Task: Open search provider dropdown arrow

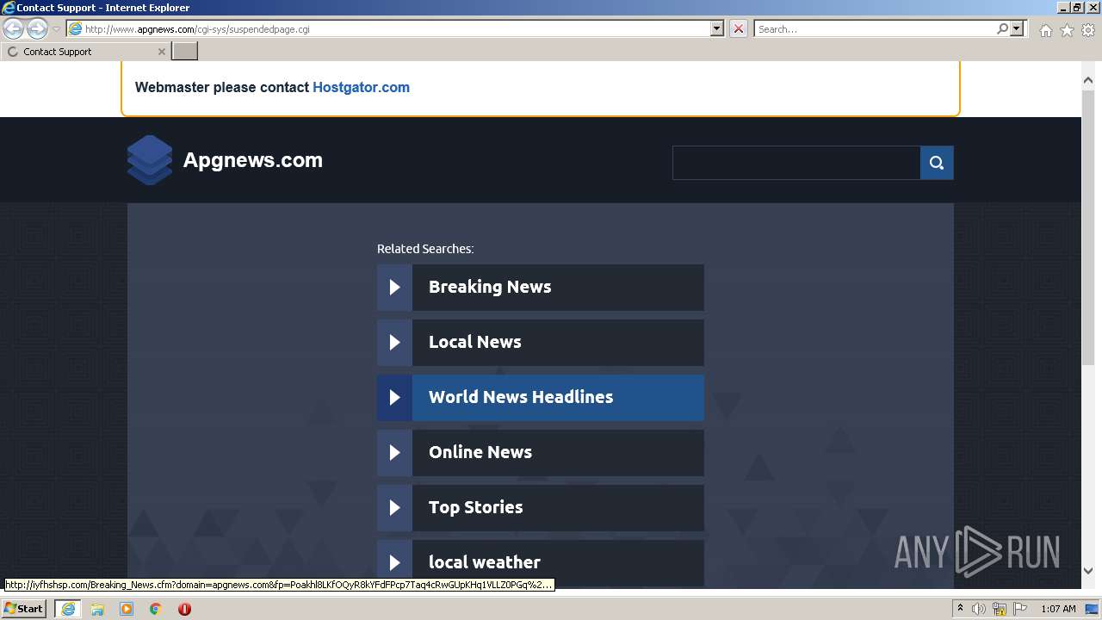Action: pos(1018,28)
